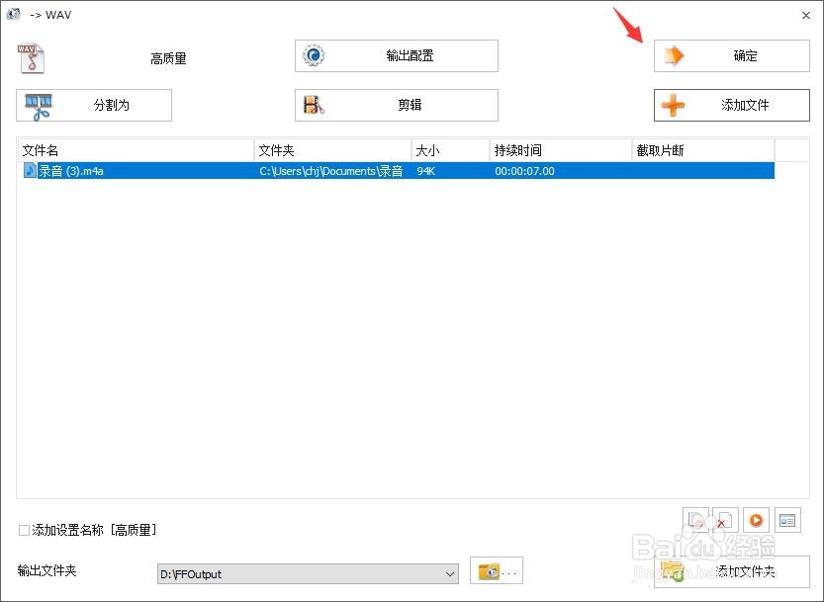Click the play preview icon bottom right

(x=755, y=520)
